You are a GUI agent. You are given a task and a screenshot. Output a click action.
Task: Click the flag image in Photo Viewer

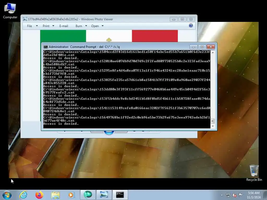(109, 36)
